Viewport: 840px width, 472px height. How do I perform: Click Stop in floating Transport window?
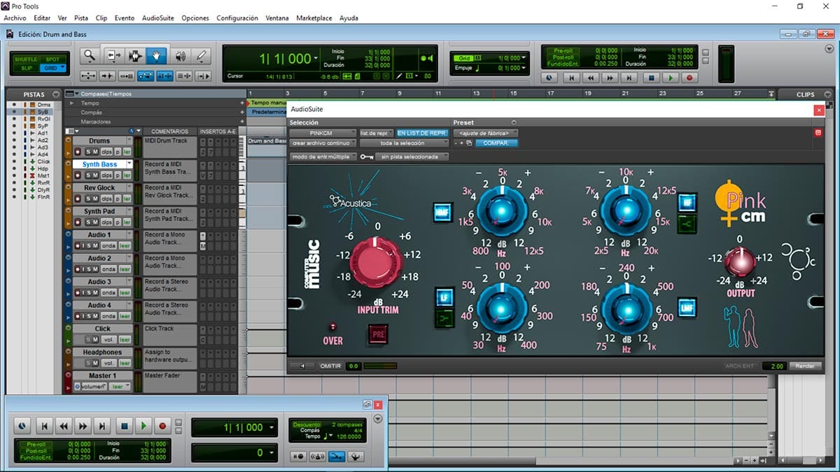click(124, 425)
